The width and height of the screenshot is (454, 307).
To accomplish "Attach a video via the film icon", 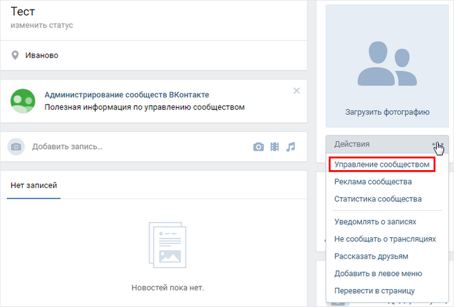I will [x=275, y=147].
